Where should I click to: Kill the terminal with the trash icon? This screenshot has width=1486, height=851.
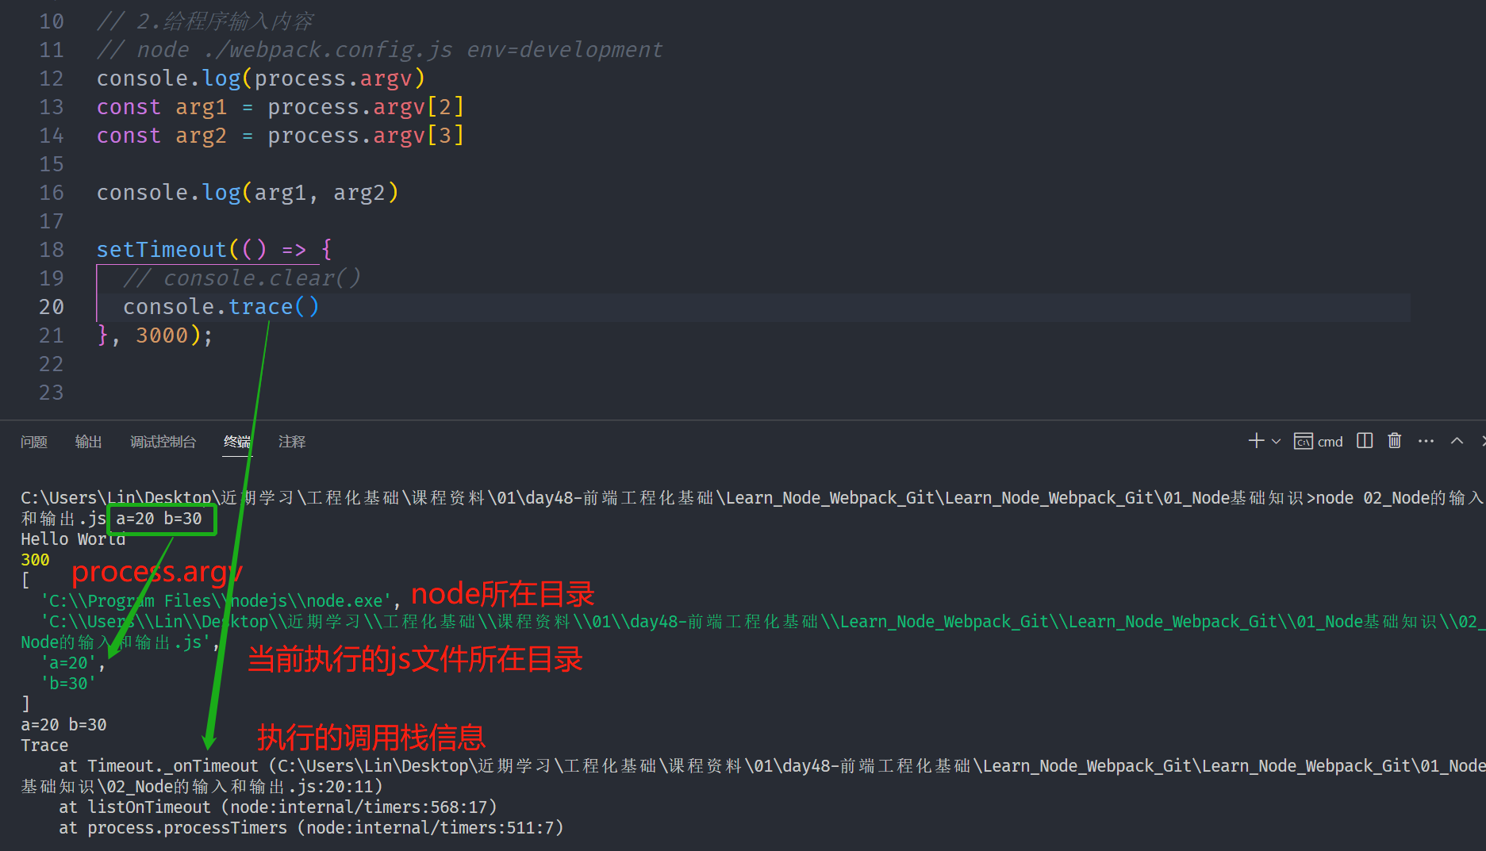(x=1395, y=441)
